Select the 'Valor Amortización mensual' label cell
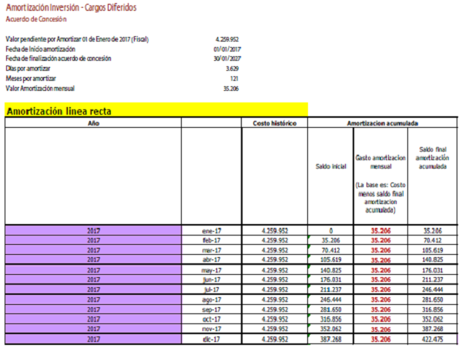This screenshot has width=462, height=348. click(43, 89)
